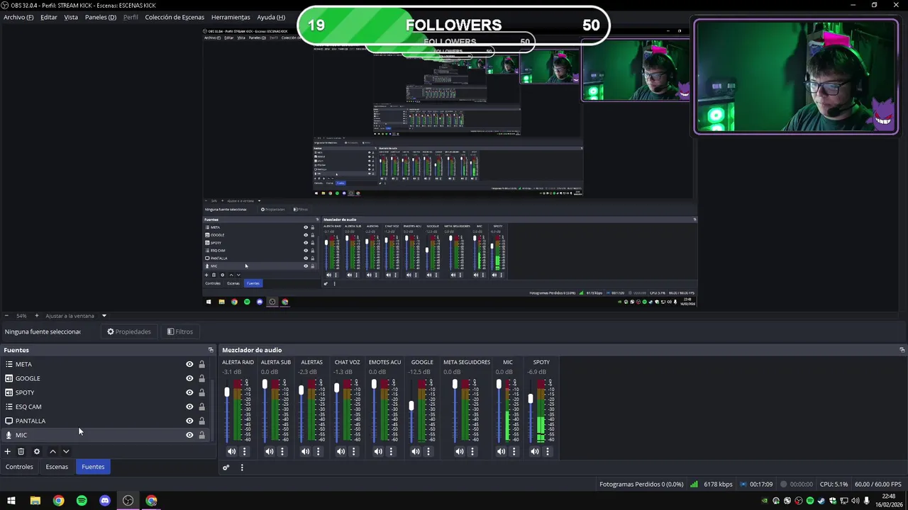Undock the Fuentes panel

tap(211, 350)
